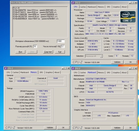This screenshot has height=131, width=139.
Task: Open Memory tab in Mainboard CPU-Z window
Action: 101,72
